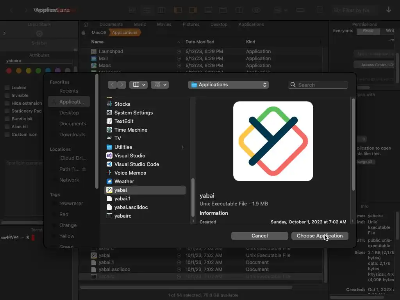Toggle the Alias bit checkbox
The image size is (400, 300).
(x=7, y=127)
